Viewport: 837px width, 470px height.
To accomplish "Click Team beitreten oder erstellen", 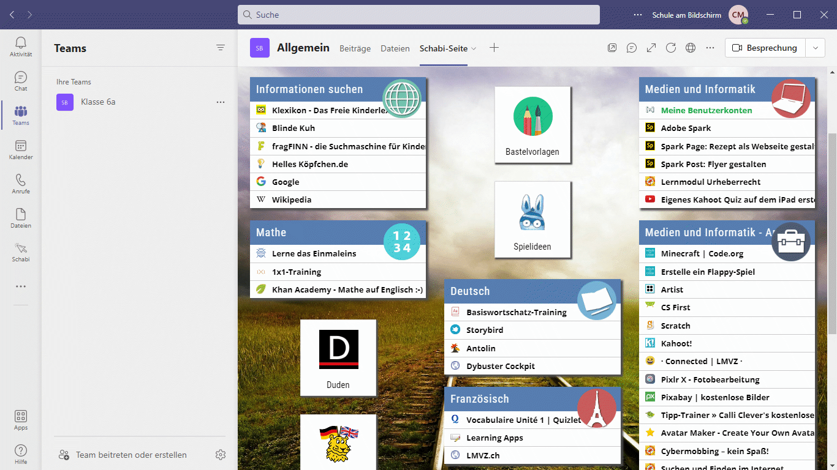I will point(123,455).
